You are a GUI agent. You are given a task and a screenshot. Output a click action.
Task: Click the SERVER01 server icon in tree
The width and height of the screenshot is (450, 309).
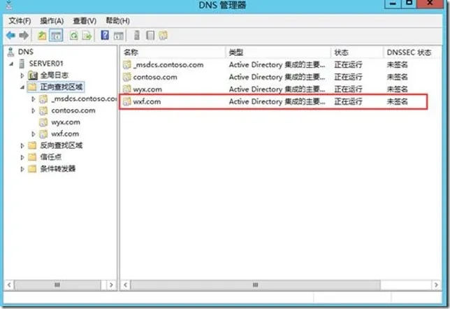[22, 64]
